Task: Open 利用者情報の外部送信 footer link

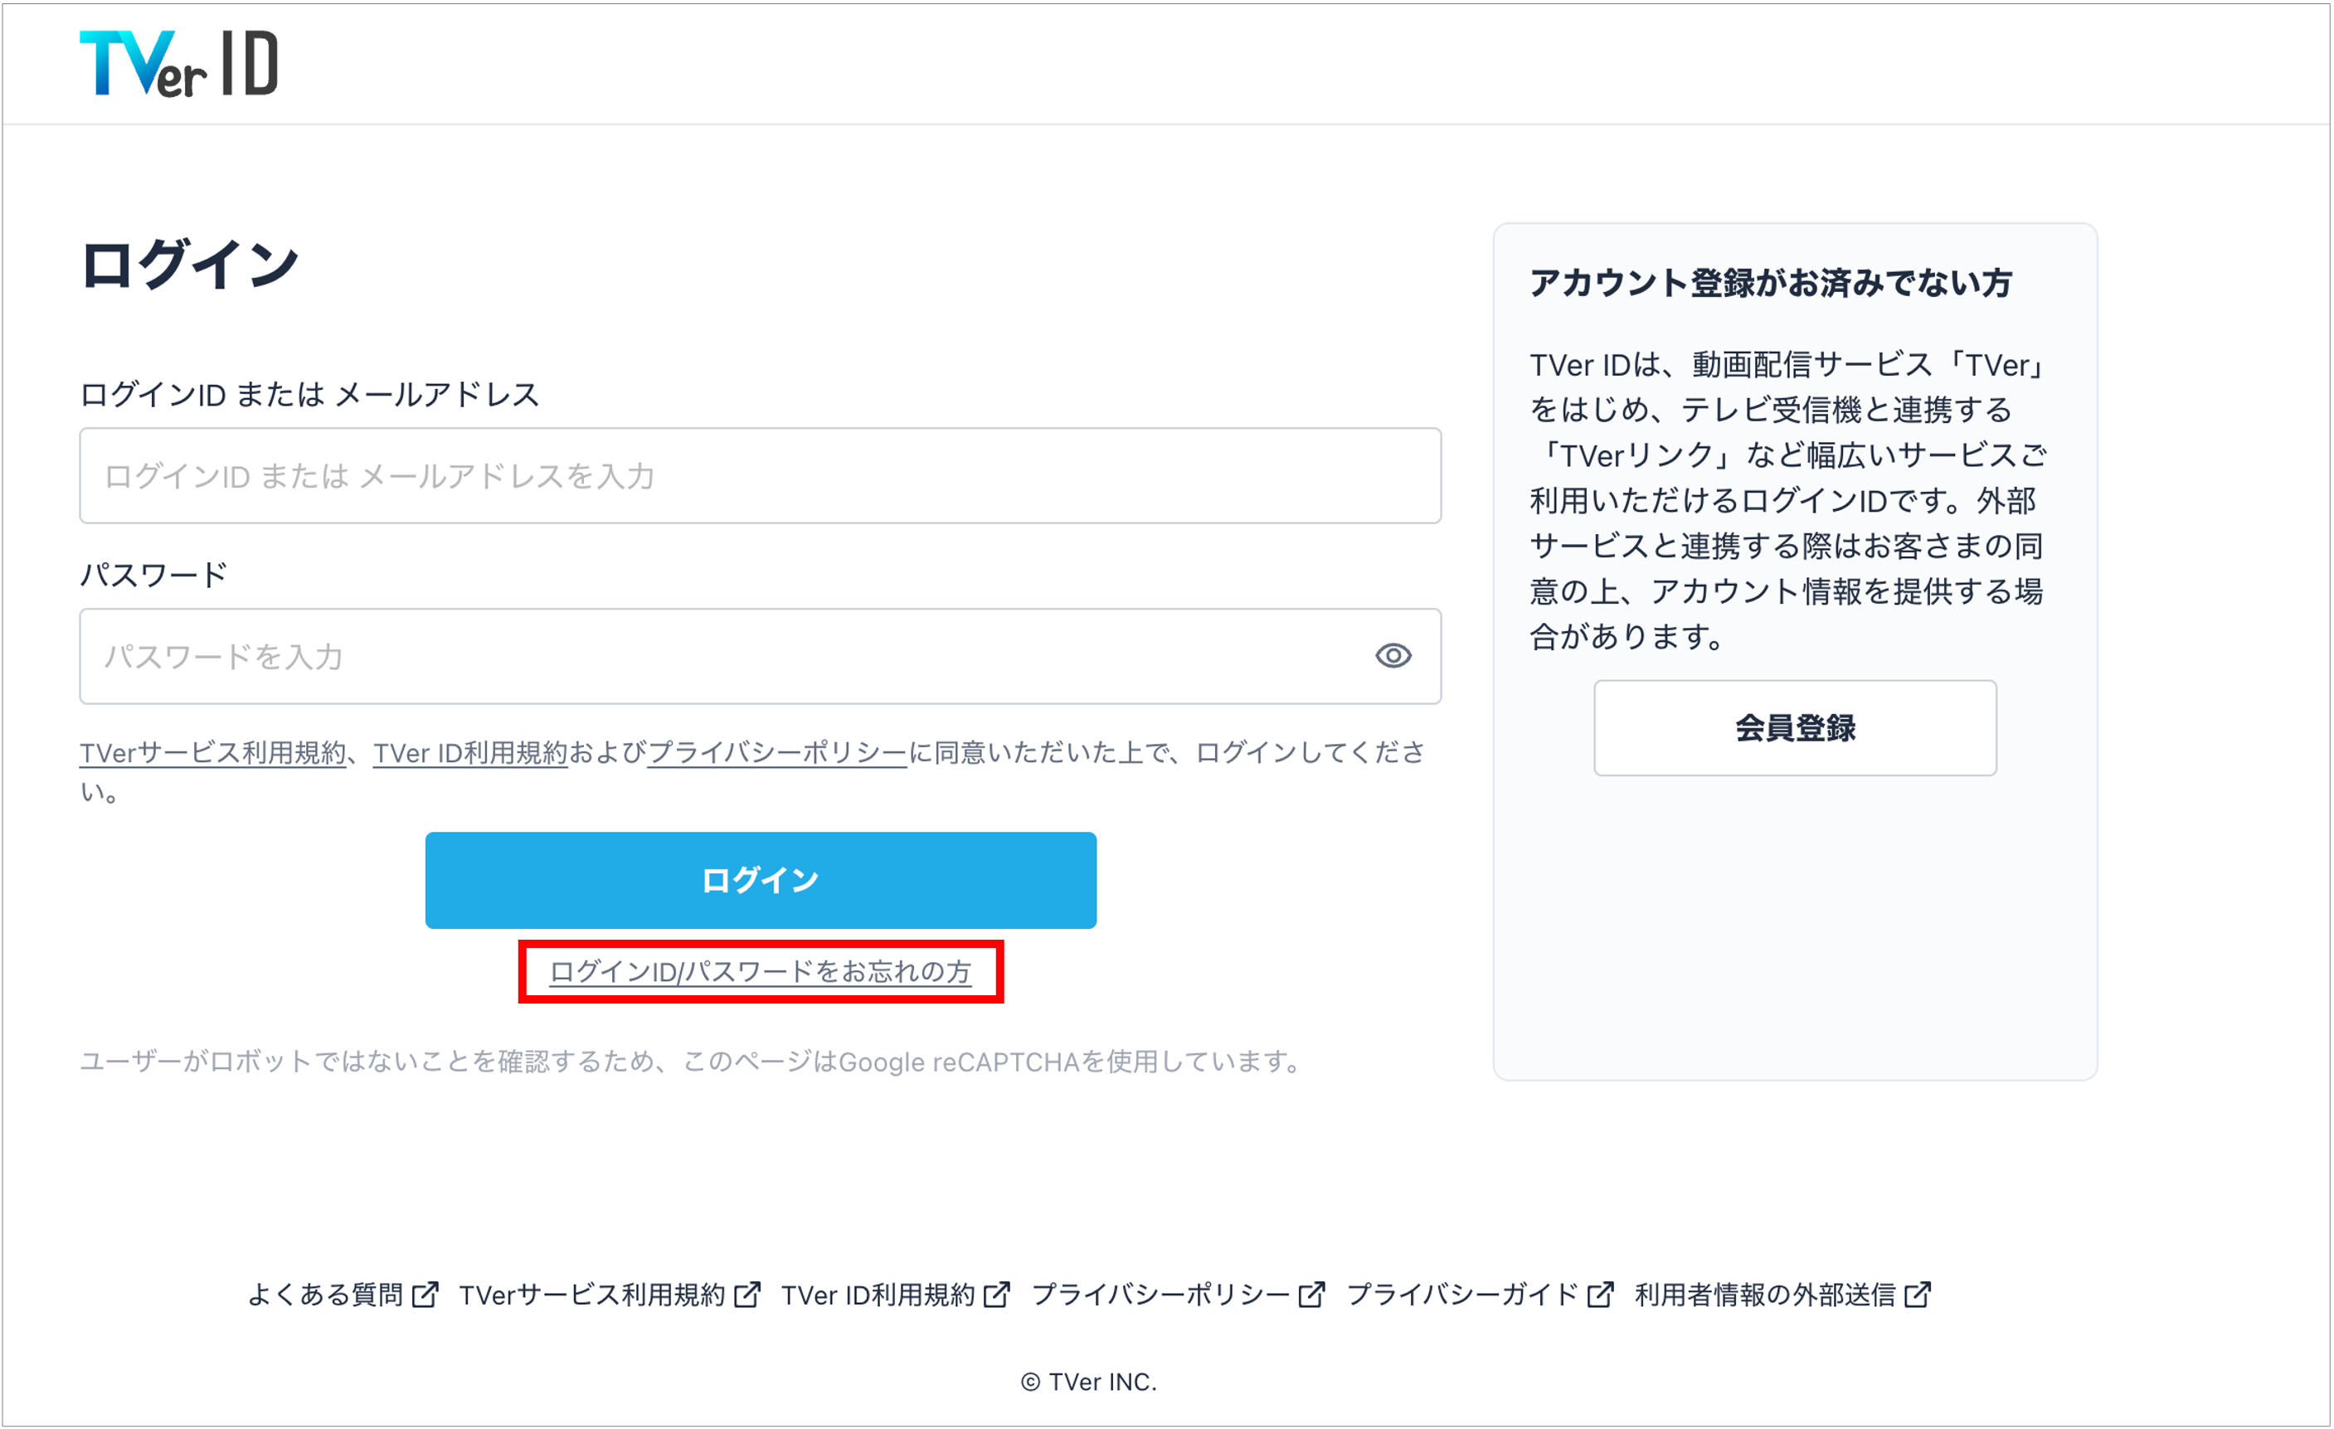Action: pyautogui.click(x=1766, y=1295)
